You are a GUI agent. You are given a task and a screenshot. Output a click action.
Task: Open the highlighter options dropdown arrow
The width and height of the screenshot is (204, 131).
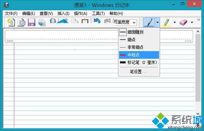pyautogui.click(x=175, y=22)
